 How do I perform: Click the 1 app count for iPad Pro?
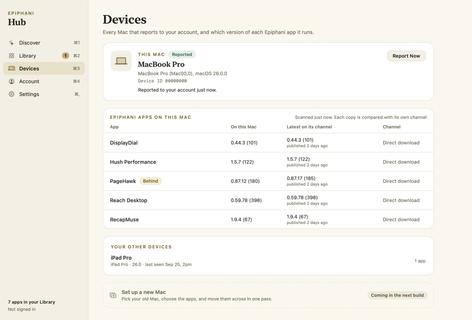pos(420,261)
